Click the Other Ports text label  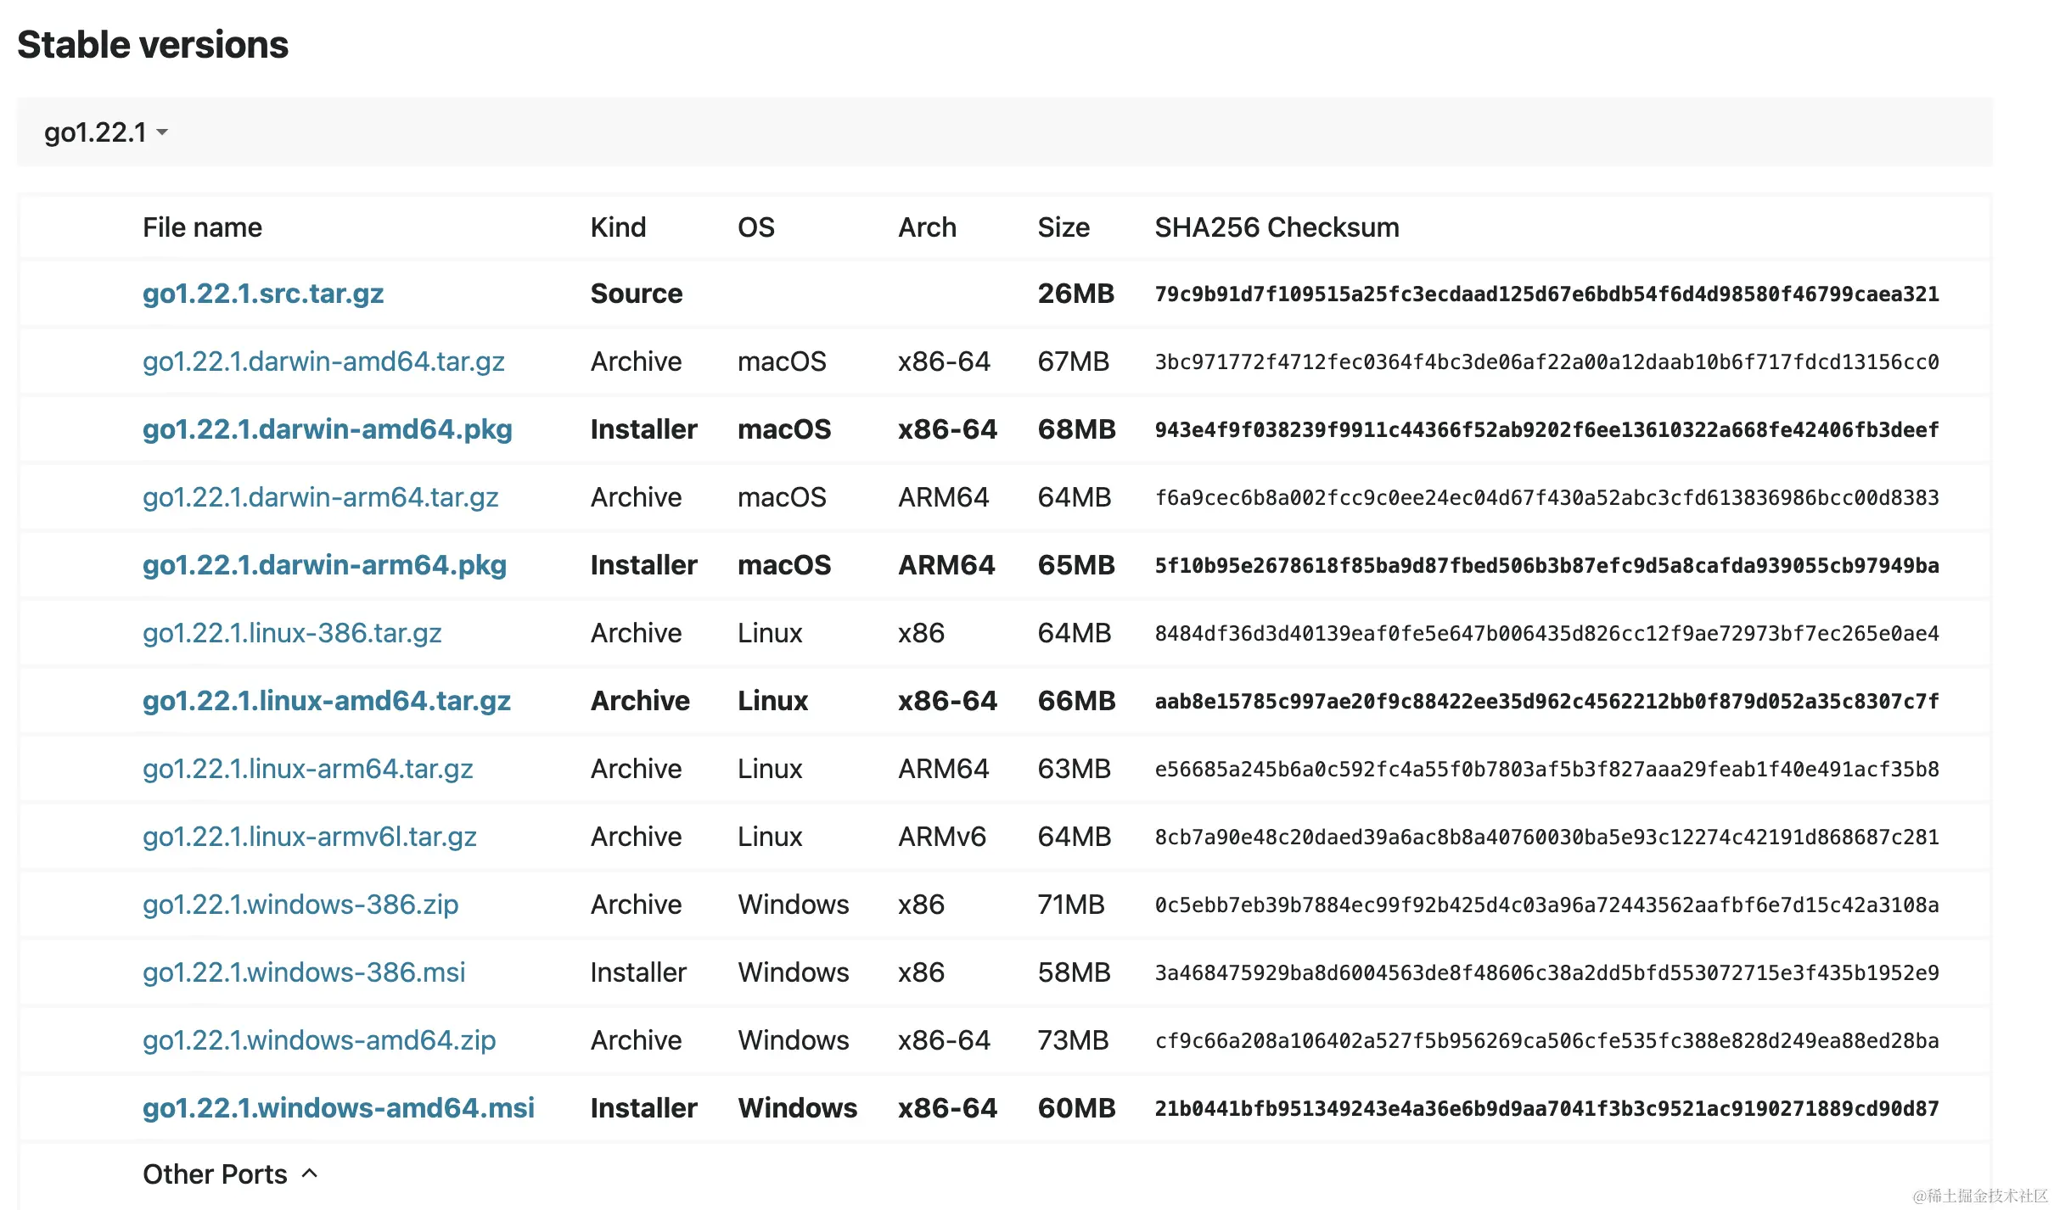[x=215, y=1174]
